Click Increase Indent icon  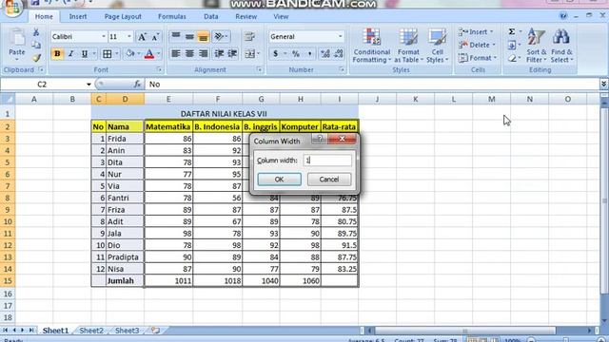[x=232, y=53]
